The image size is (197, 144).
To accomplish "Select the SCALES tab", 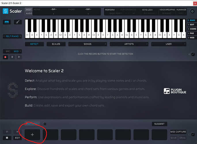I will (x=56, y=44).
